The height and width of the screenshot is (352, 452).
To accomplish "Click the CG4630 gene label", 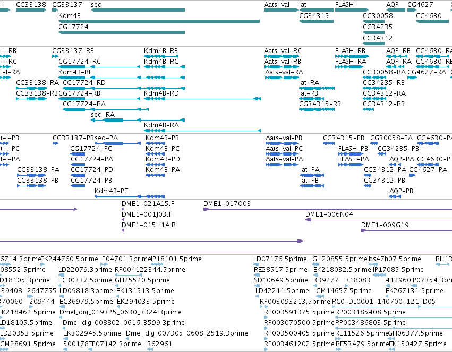I will coord(429,16).
